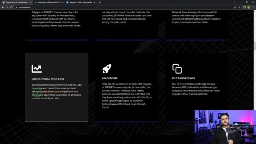This screenshot has width=256, height=144.
Task: Click the paragraph about multiple chains
Action: click(196, 17)
